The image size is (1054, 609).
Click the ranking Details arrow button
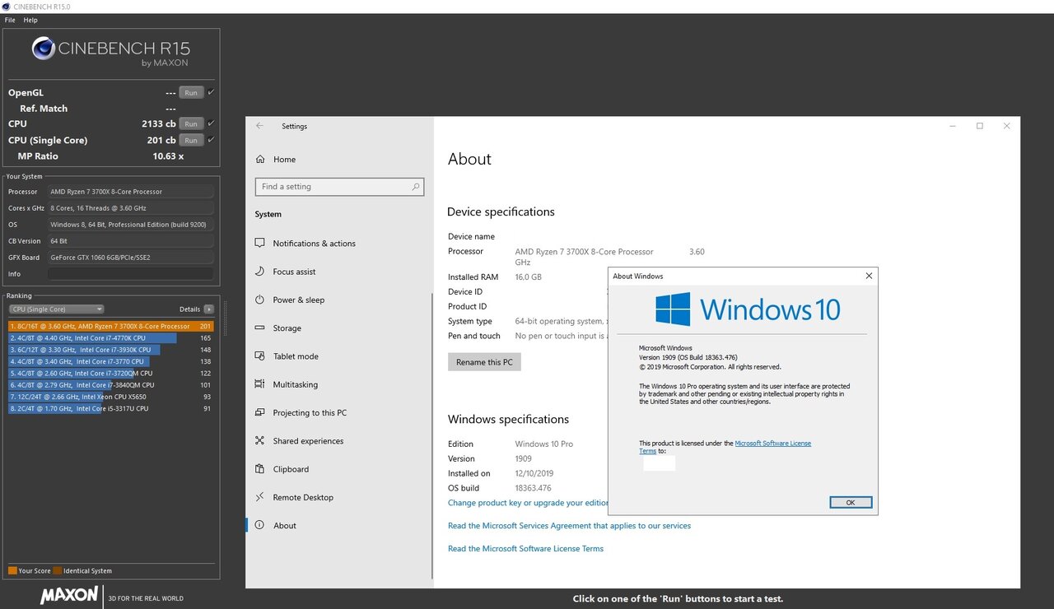209,309
